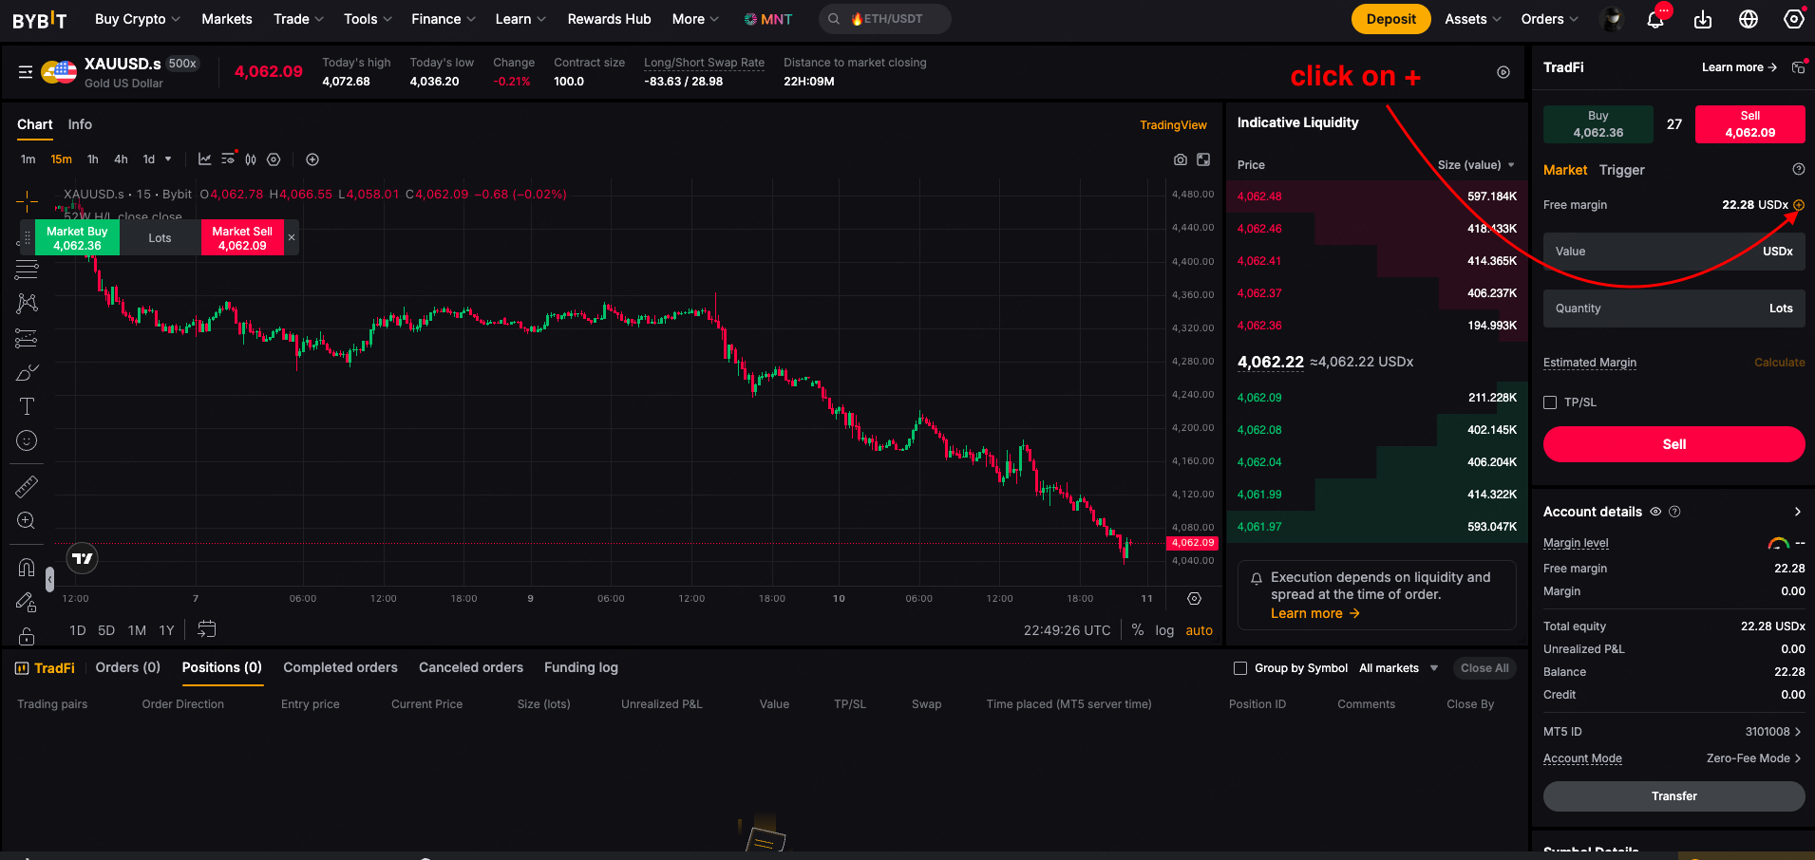Click the Deposit button
The image size is (1815, 860).
1390,19
